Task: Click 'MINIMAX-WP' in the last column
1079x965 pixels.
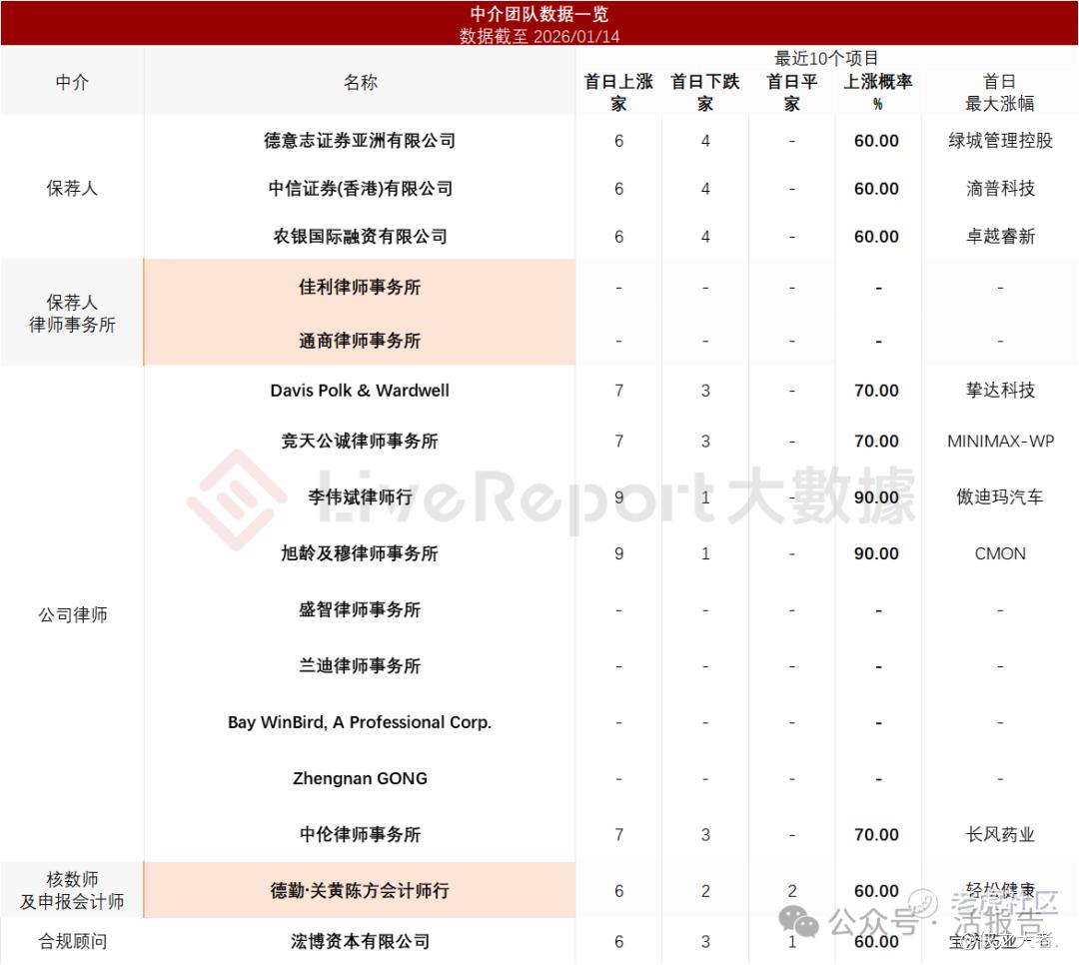Action: [1000, 441]
